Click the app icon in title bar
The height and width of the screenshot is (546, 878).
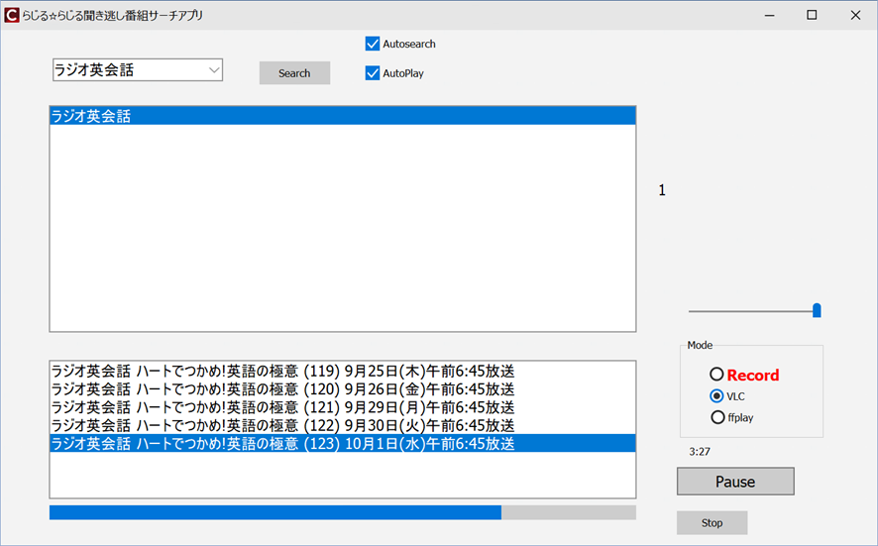(x=12, y=15)
